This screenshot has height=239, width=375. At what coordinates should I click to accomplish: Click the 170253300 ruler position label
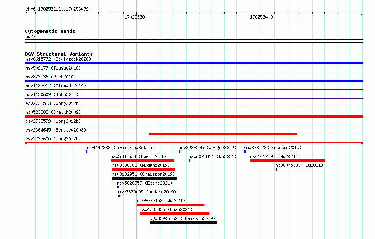(136, 17)
